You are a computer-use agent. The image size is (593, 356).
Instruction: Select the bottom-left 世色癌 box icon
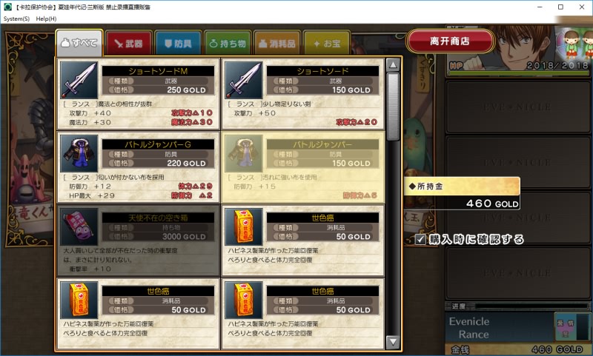click(x=79, y=300)
